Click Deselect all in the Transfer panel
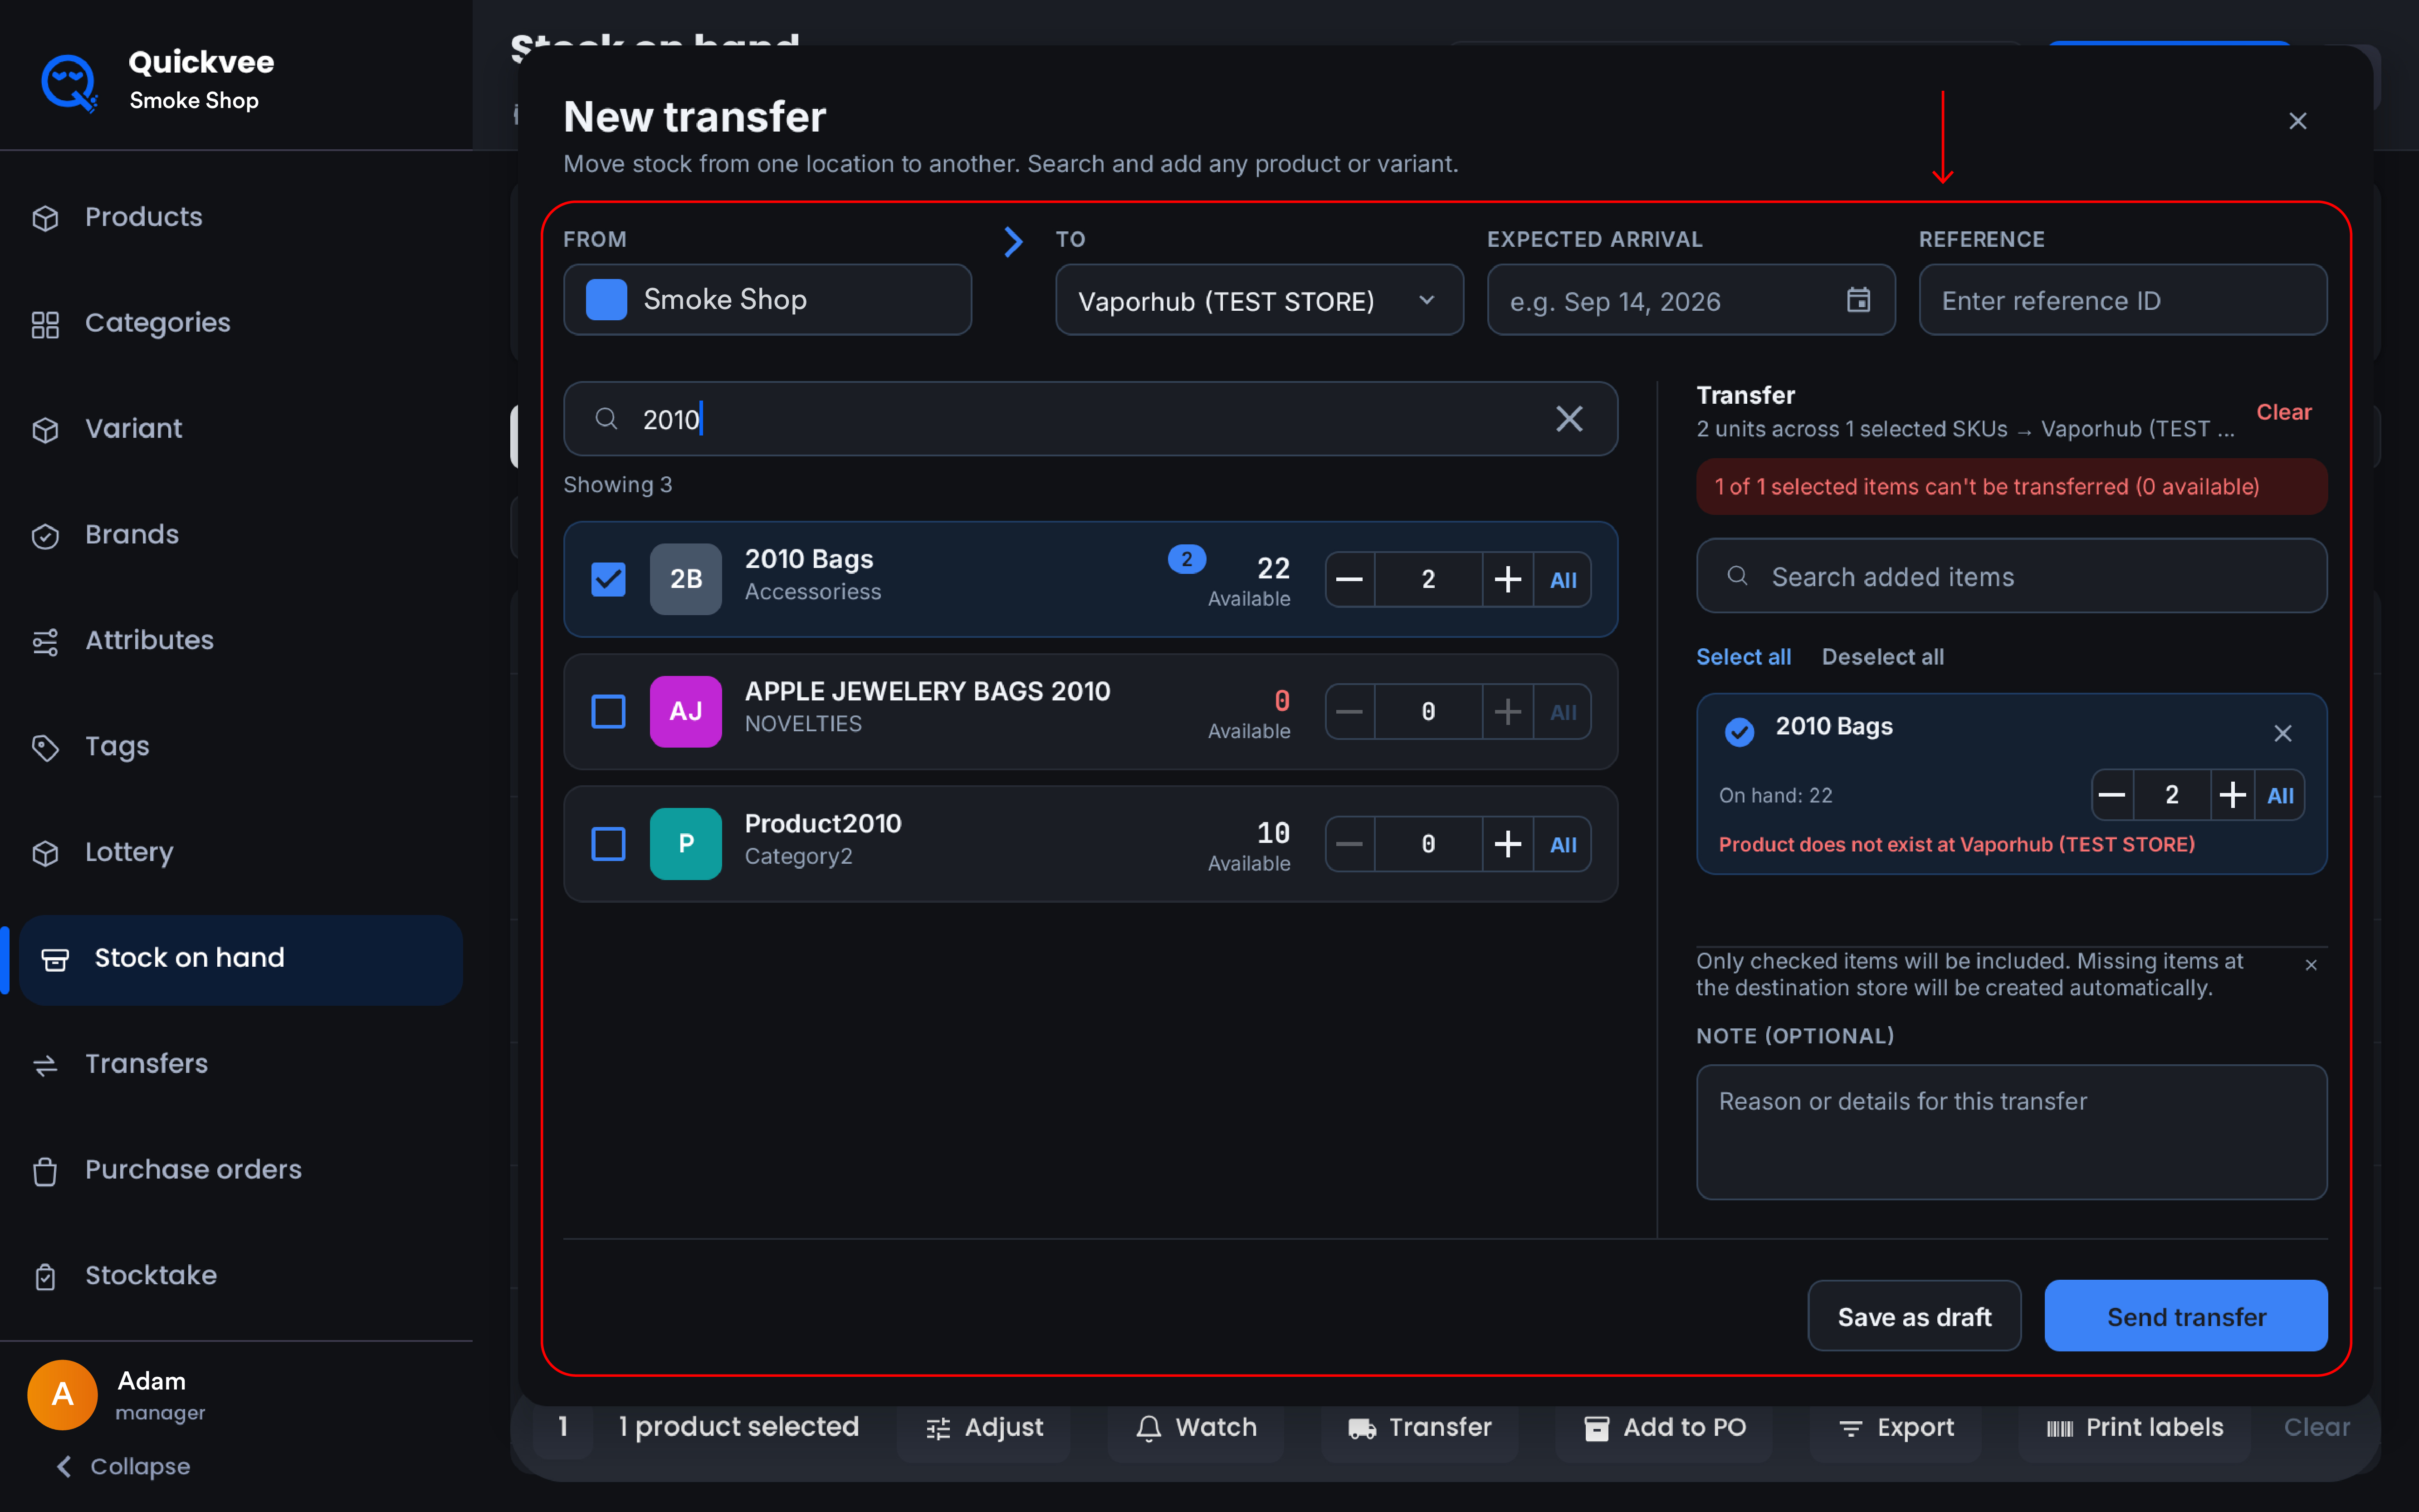The width and height of the screenshot is (2419, 1512). (x=1882, y=657)
